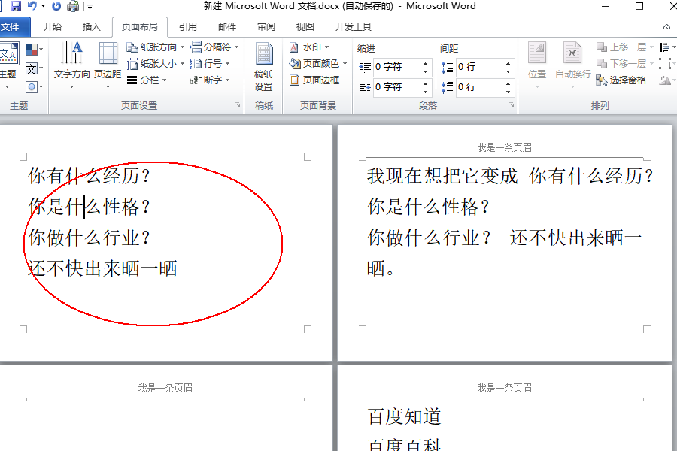Select the 页面布局 tab
The image size is (677, 451).
pos(140,27)
